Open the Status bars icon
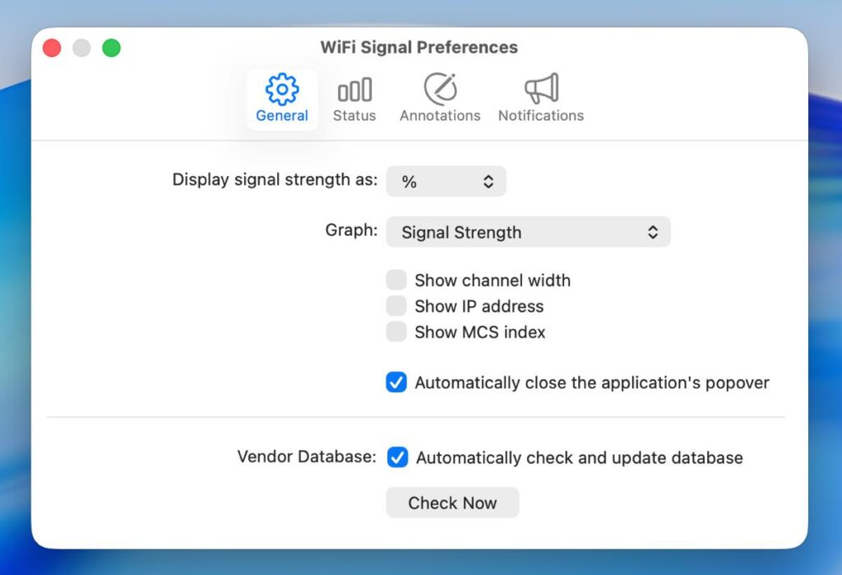Screen dimensions: 842x575 click(354, 89)
